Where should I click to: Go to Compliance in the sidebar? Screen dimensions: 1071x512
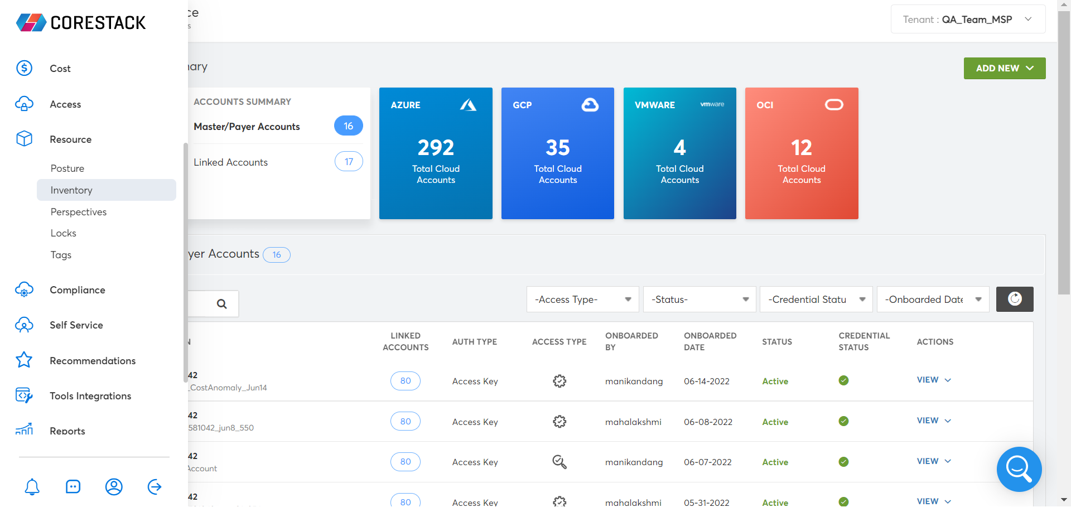tap(78, 290)
